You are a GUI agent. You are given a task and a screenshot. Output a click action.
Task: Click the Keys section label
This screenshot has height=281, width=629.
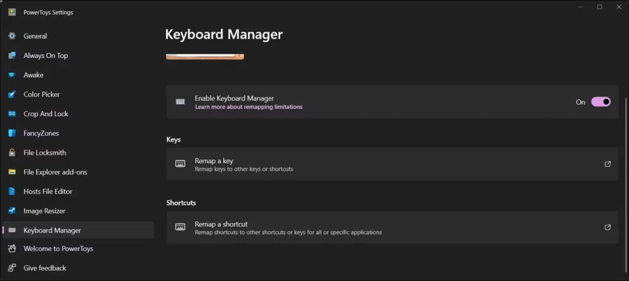pos(174,139)
